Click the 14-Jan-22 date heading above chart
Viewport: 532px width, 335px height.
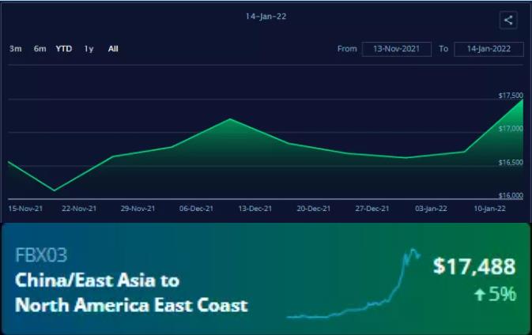[266, 17]
